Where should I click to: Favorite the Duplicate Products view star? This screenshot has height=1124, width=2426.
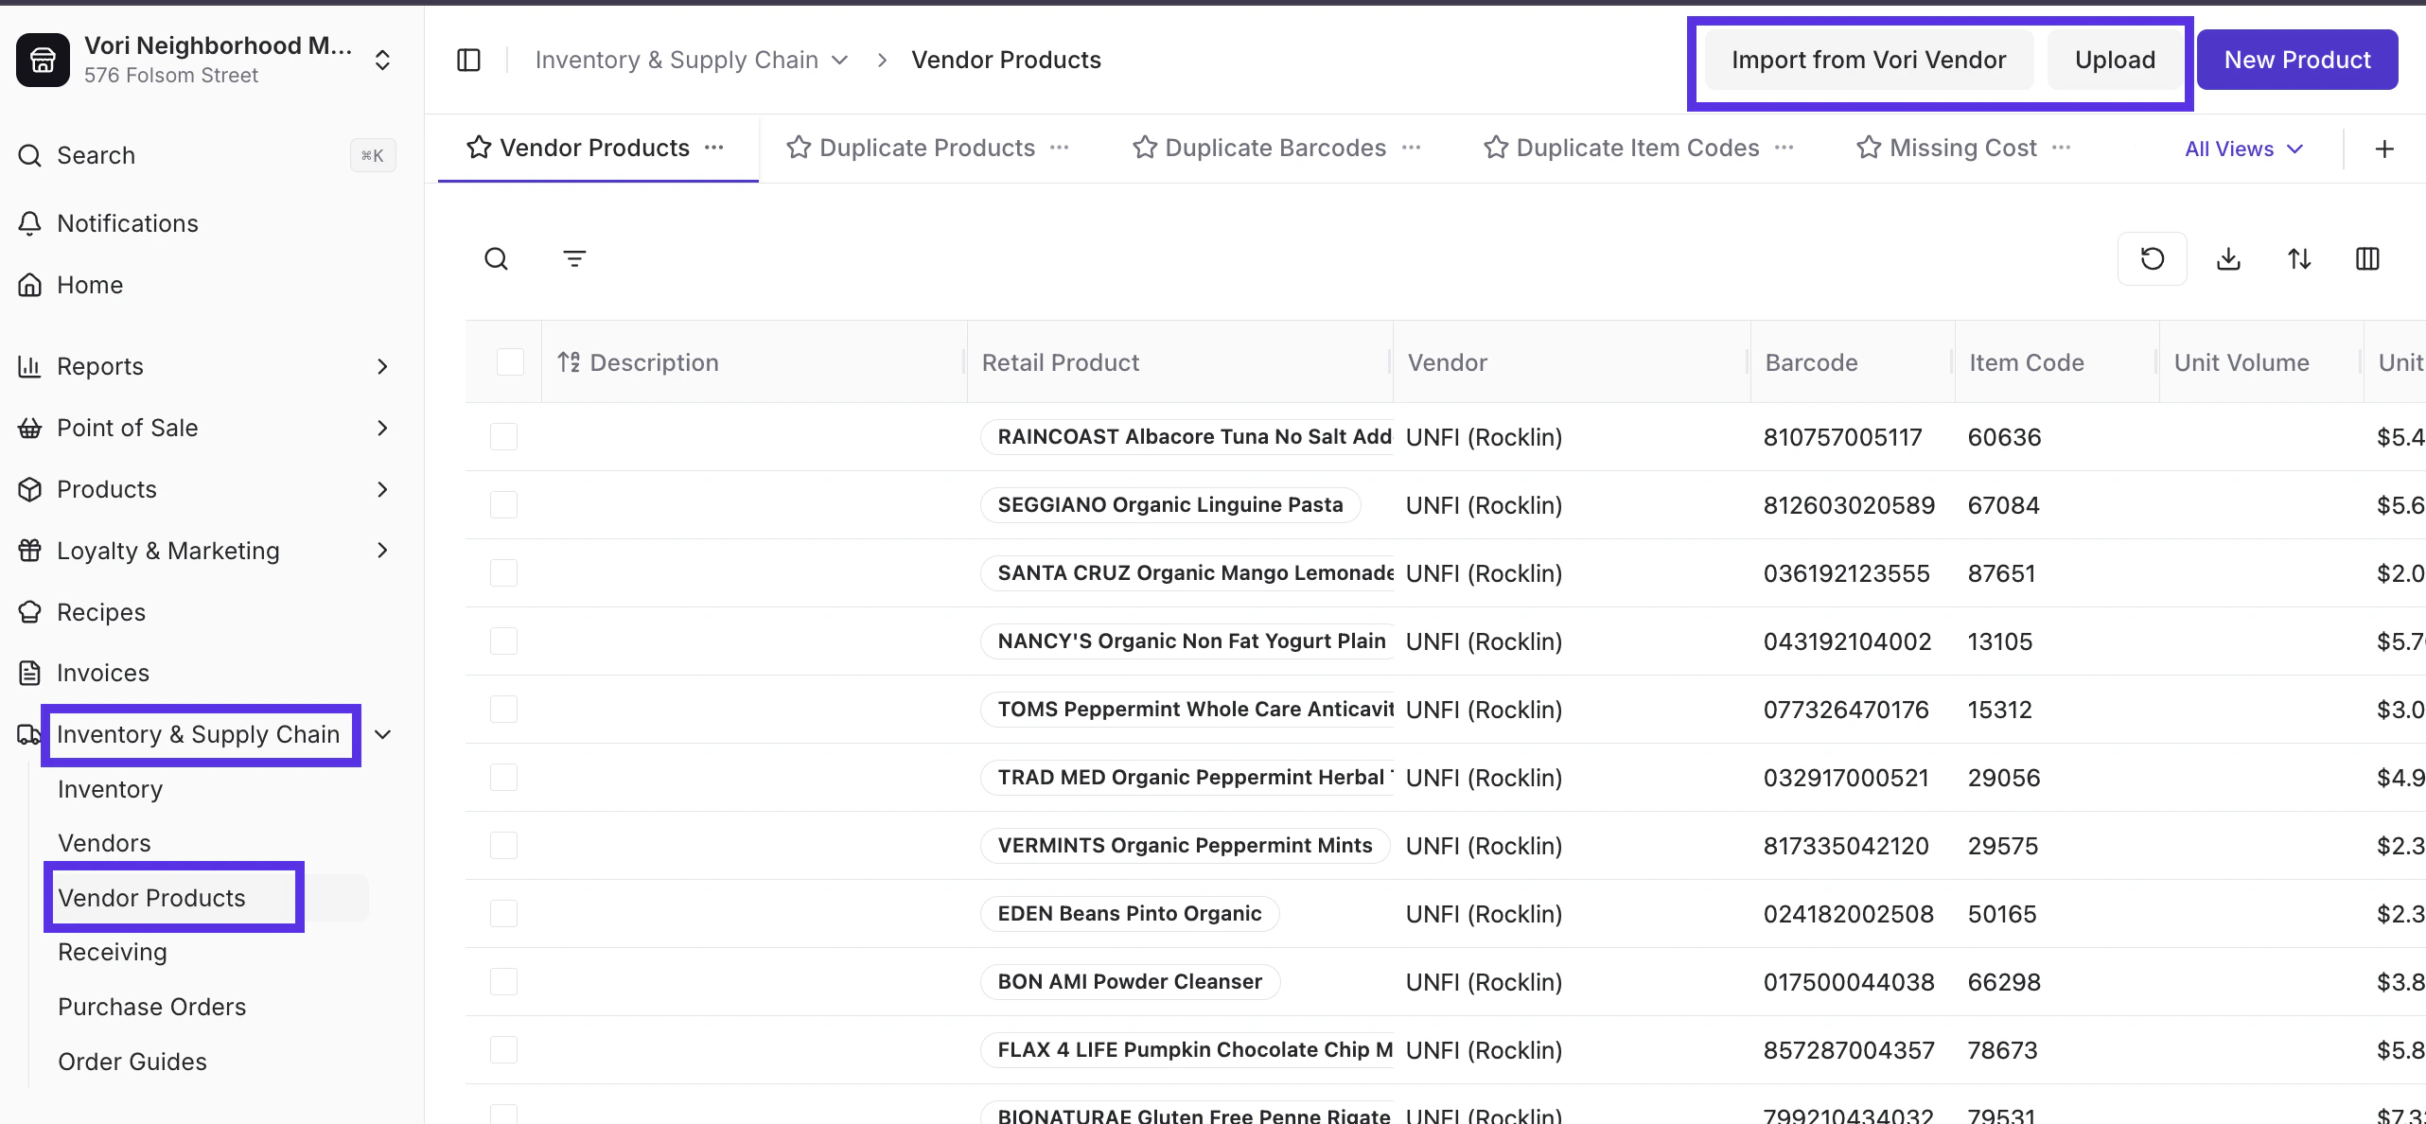pyautogui.click(x=799, y=148)
